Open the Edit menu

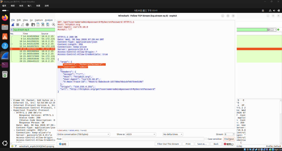(x=19, y=20)
